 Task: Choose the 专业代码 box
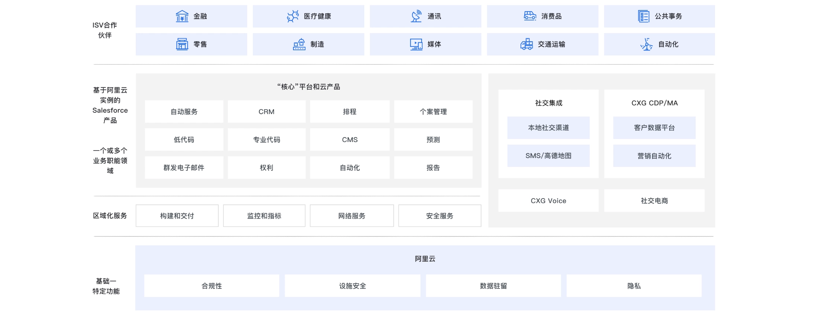pos(267,140)
